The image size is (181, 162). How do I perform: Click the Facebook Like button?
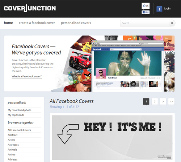point(146,12)
